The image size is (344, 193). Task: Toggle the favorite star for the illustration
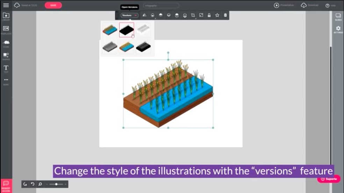[x=217, y=15]
